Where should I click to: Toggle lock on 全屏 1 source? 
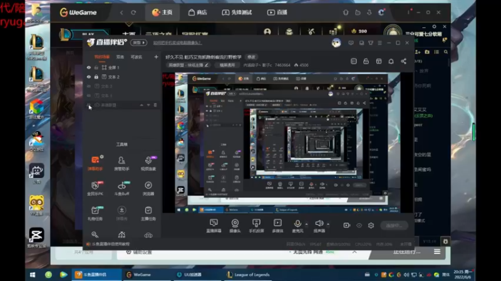click(x=96, y=67)
